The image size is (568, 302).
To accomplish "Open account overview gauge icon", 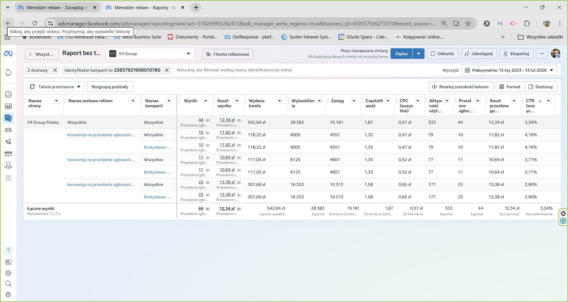I will coord(8,94).
